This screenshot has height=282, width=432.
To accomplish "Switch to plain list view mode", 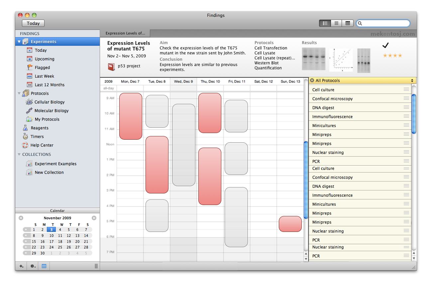I will [x=336, y=23].
